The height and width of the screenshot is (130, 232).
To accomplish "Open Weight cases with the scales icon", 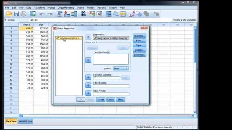I will 116,14.
